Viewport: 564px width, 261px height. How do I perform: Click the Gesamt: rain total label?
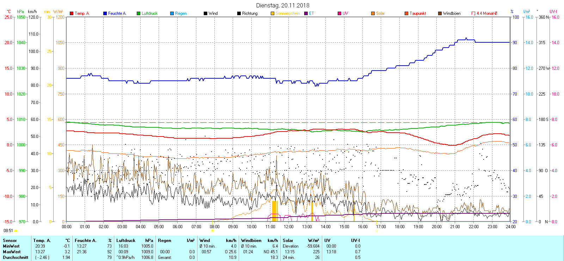(x=165, y=257)
